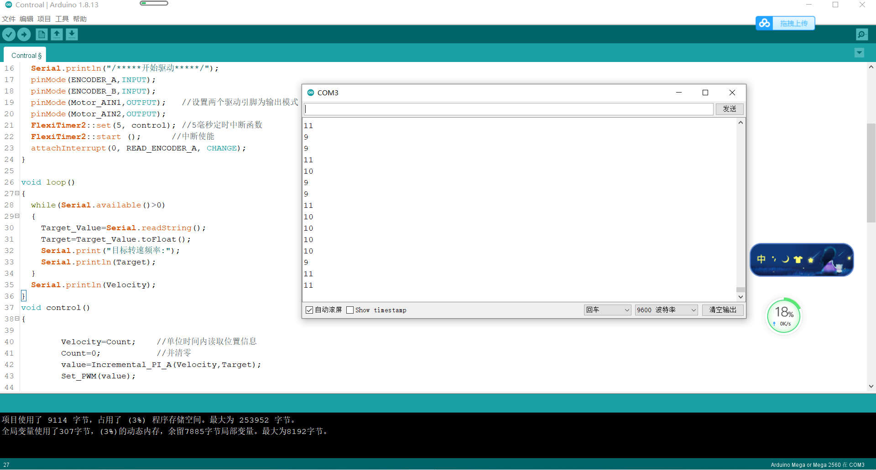Save the sketch using the Save icon
Screen dimensions: 876x470
tap(72, 34)
